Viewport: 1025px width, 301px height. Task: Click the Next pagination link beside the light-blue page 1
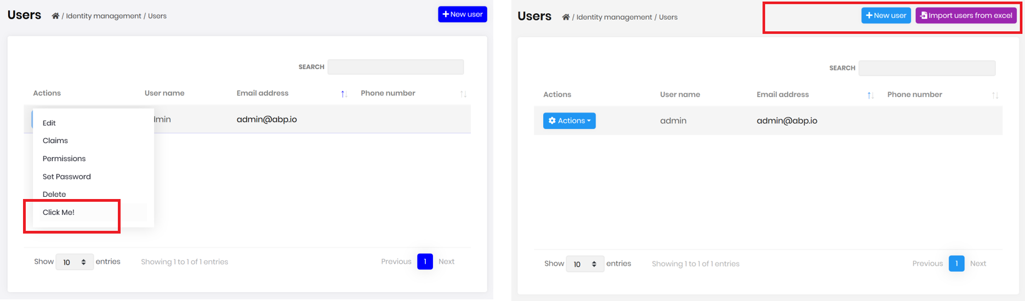click(x=978, y=264)
